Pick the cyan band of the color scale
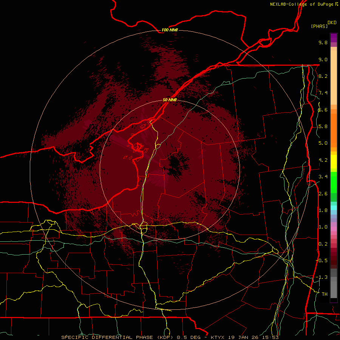340x340 pixels. coord(334,208)
